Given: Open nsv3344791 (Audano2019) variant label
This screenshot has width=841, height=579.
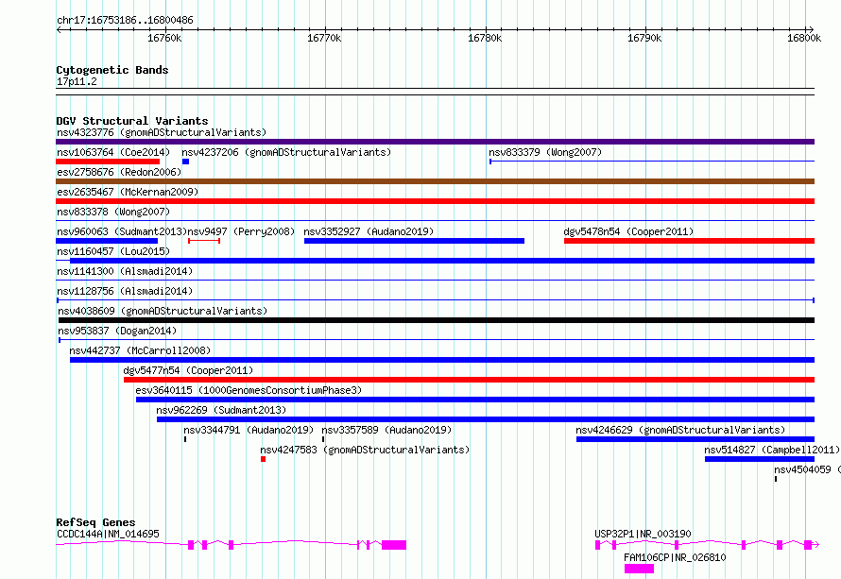Looking at the screenshot, I should point(249,430).
